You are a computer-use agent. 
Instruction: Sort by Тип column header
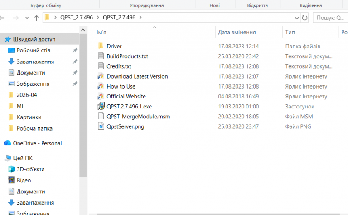(x=290, y=32)
